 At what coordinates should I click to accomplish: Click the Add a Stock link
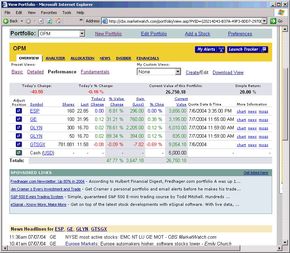point(197,34)
